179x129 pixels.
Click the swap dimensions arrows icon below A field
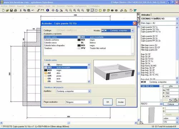(171, 100)
